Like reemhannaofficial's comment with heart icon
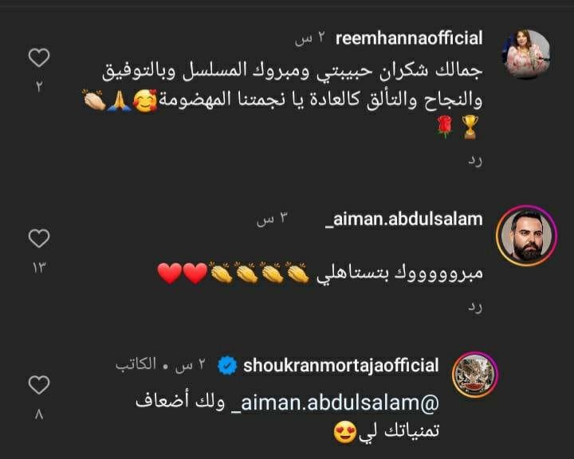This screenshot has width=574, height=459. tap(39, 58)
